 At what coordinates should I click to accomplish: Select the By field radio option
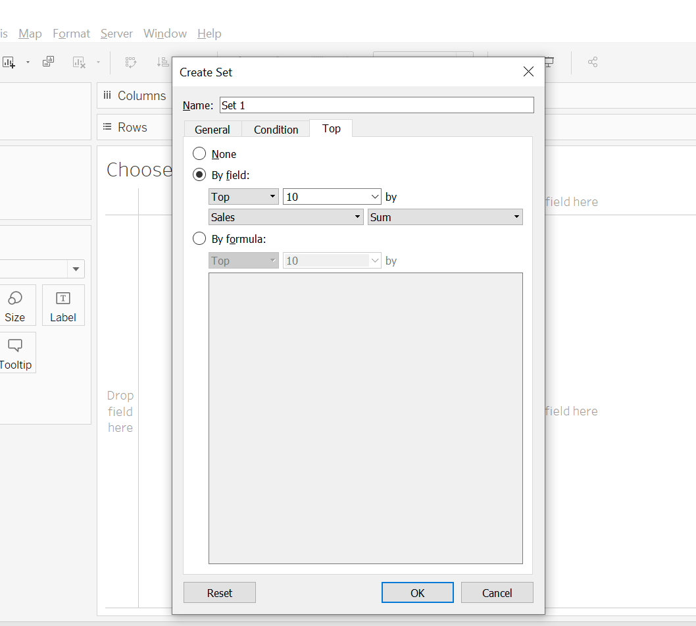(199, 174)
